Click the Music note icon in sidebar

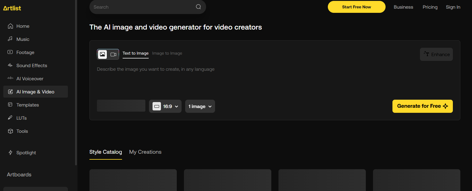tap(10, 39)
